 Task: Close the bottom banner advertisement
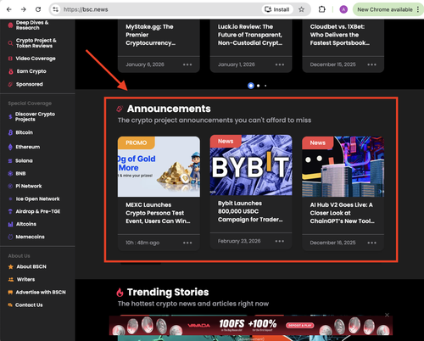coord(387,315)
